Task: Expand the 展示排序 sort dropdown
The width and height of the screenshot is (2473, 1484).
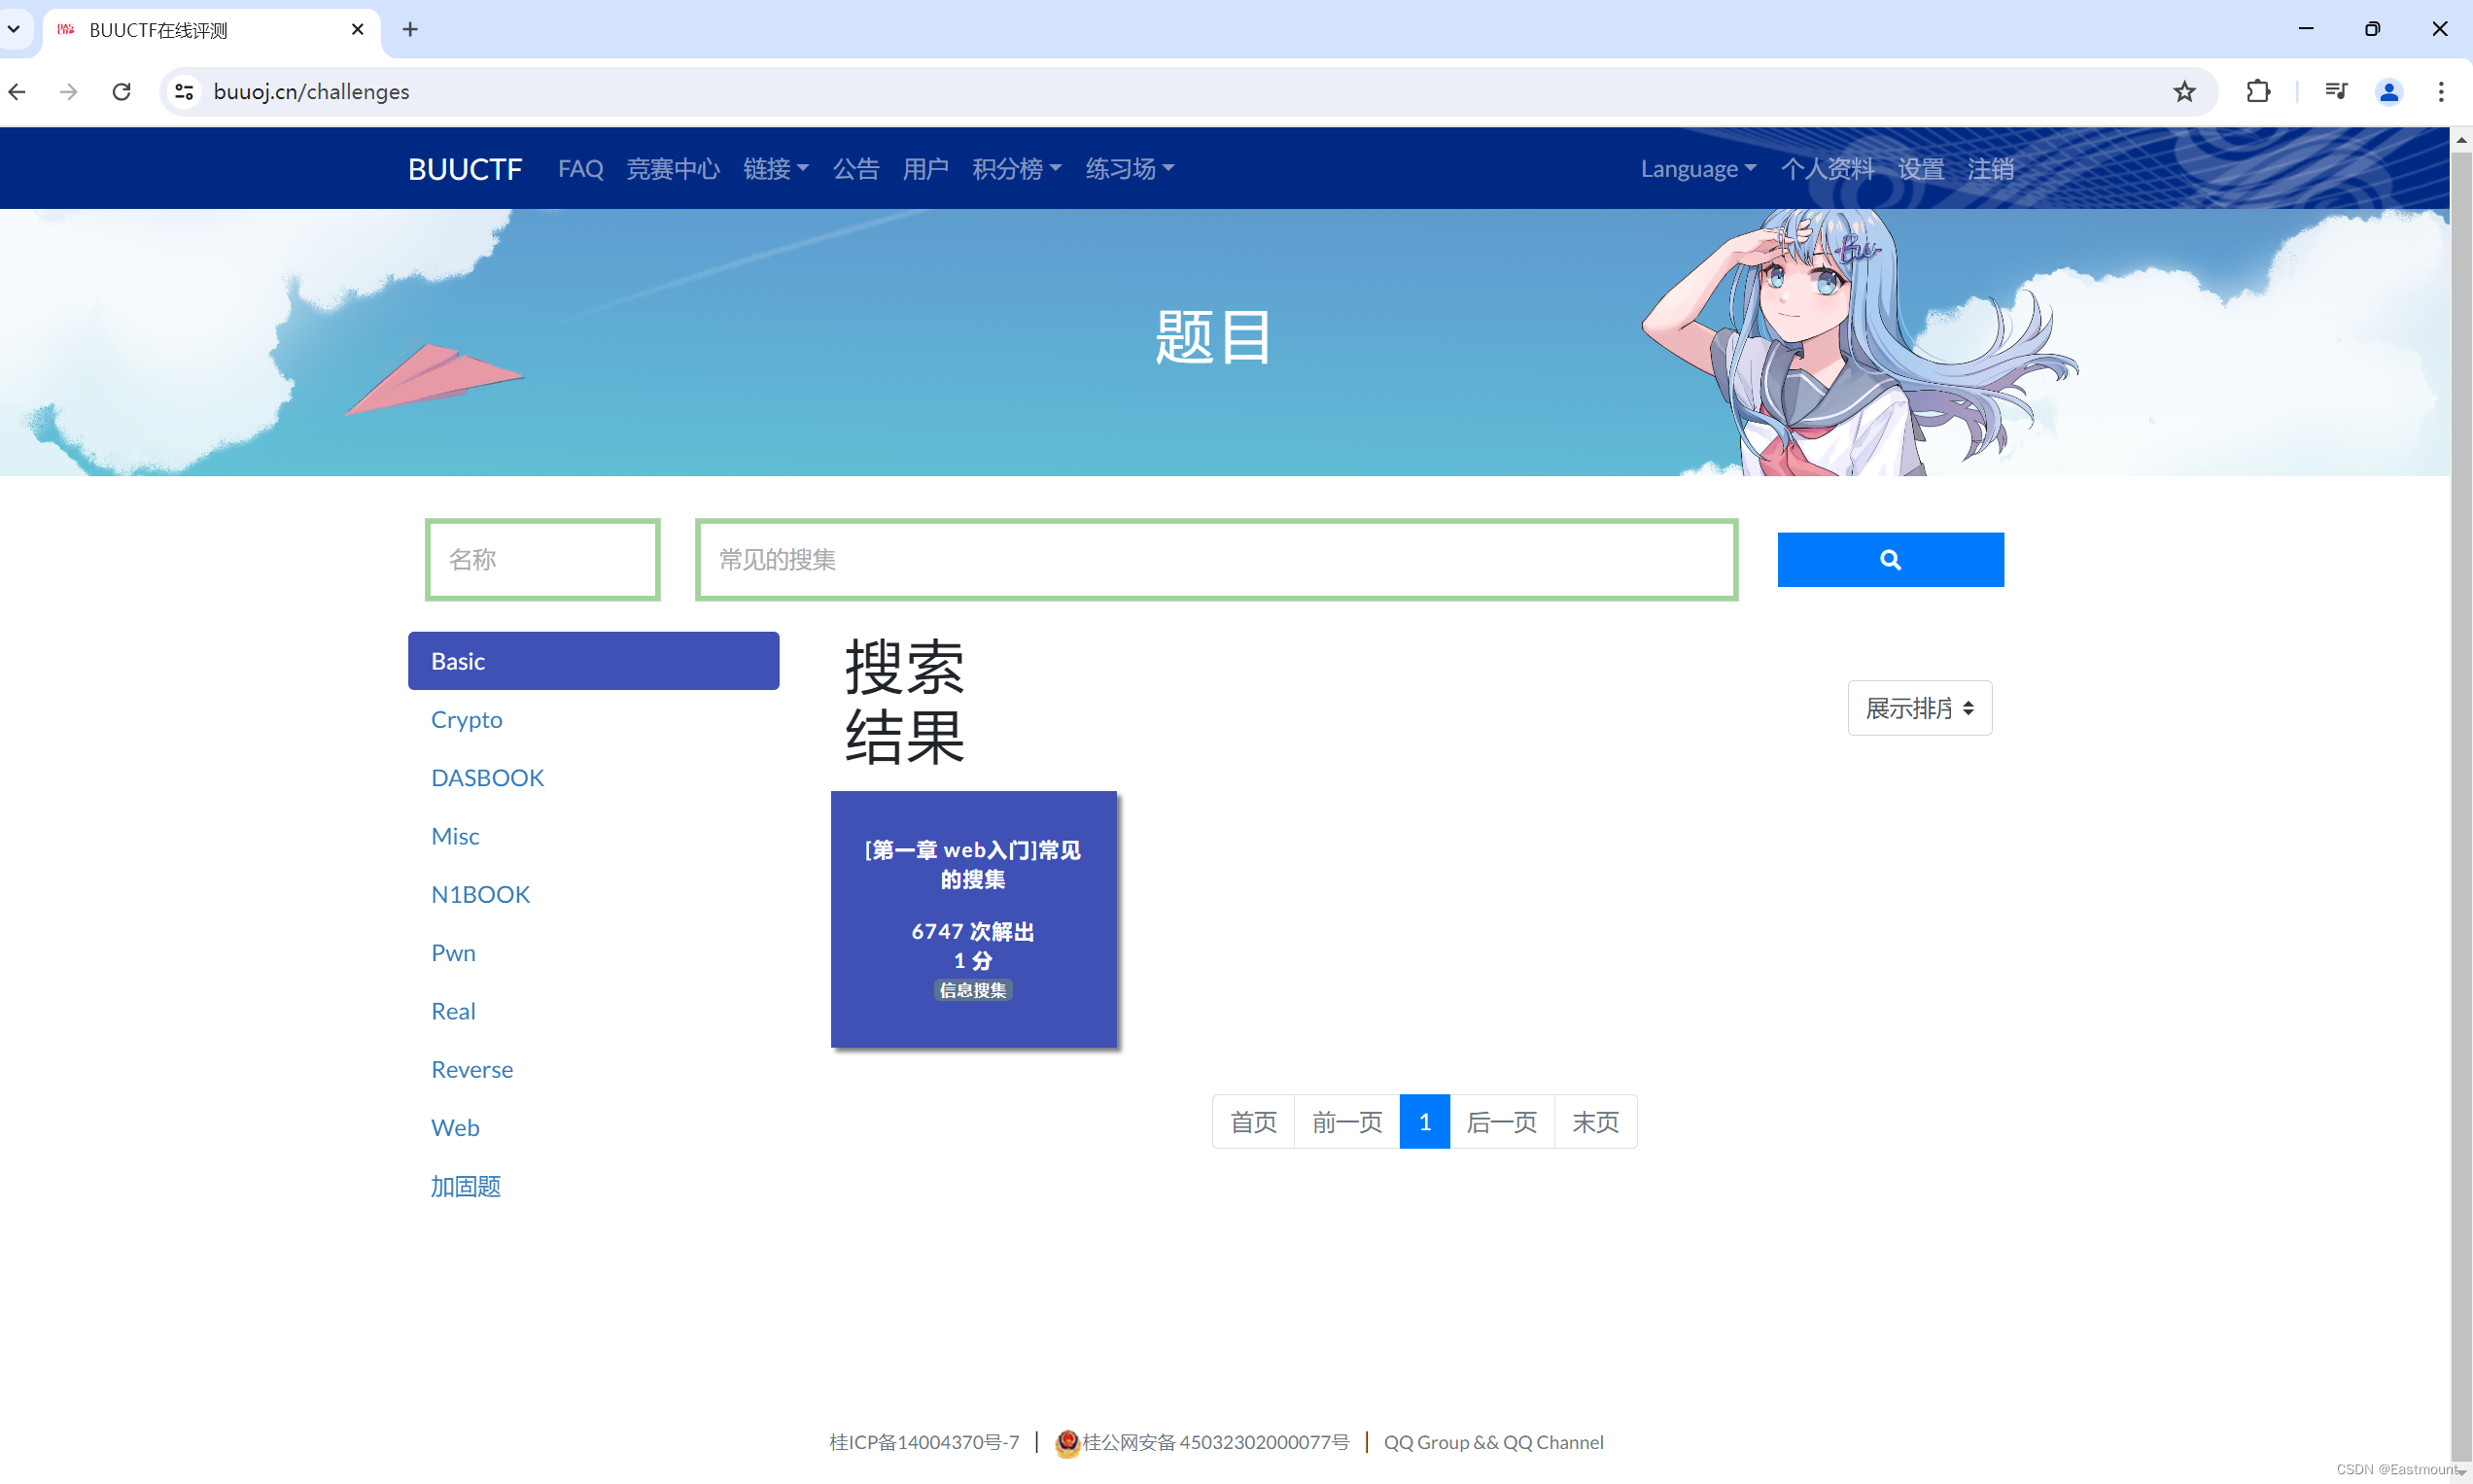Action: point(1919,708)
